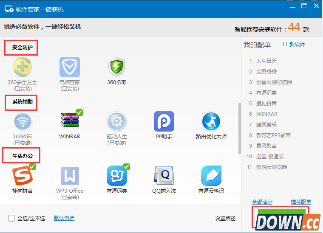The image size is (323, 233).
Task: Select 傲游云浏览器 in my list
Action: pyautogui.click(x=272, y=167)
